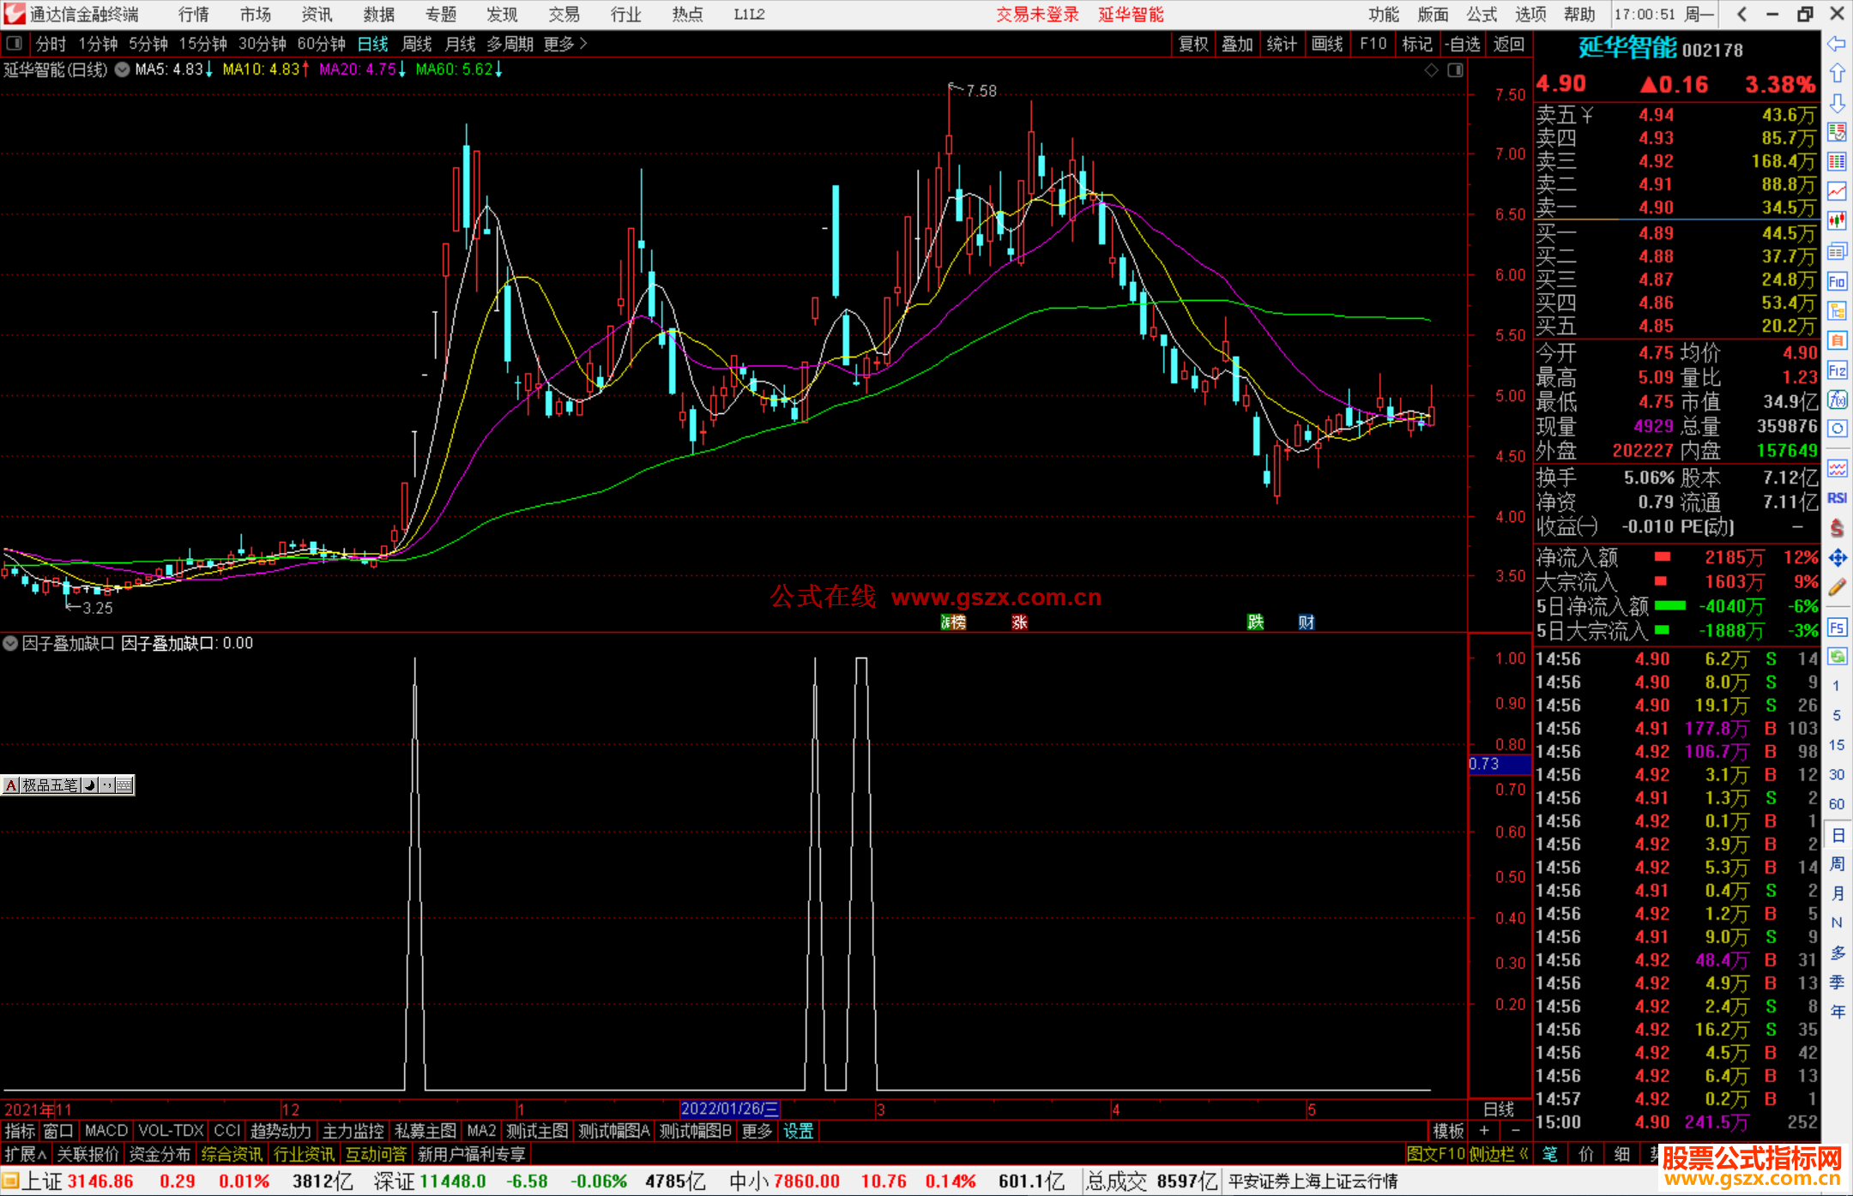This screenshot has width=1853, height=1196.
Task: Open the F10 company info sidebar icon
Action: click(1837, 281)
